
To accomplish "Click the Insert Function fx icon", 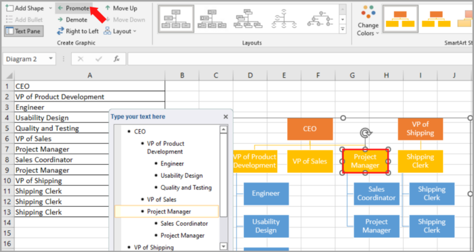I will click(116, 59).
